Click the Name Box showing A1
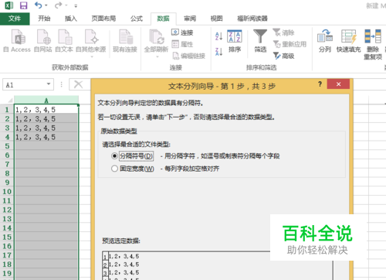 (x=25, y=84)
